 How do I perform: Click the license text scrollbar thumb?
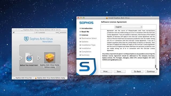[x=156, y=66]
